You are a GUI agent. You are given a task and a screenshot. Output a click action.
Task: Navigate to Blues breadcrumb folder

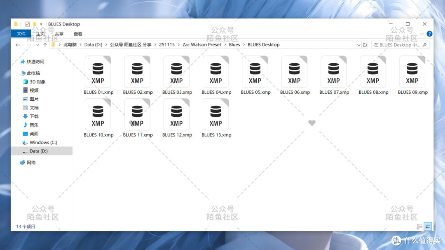(234, 45)
